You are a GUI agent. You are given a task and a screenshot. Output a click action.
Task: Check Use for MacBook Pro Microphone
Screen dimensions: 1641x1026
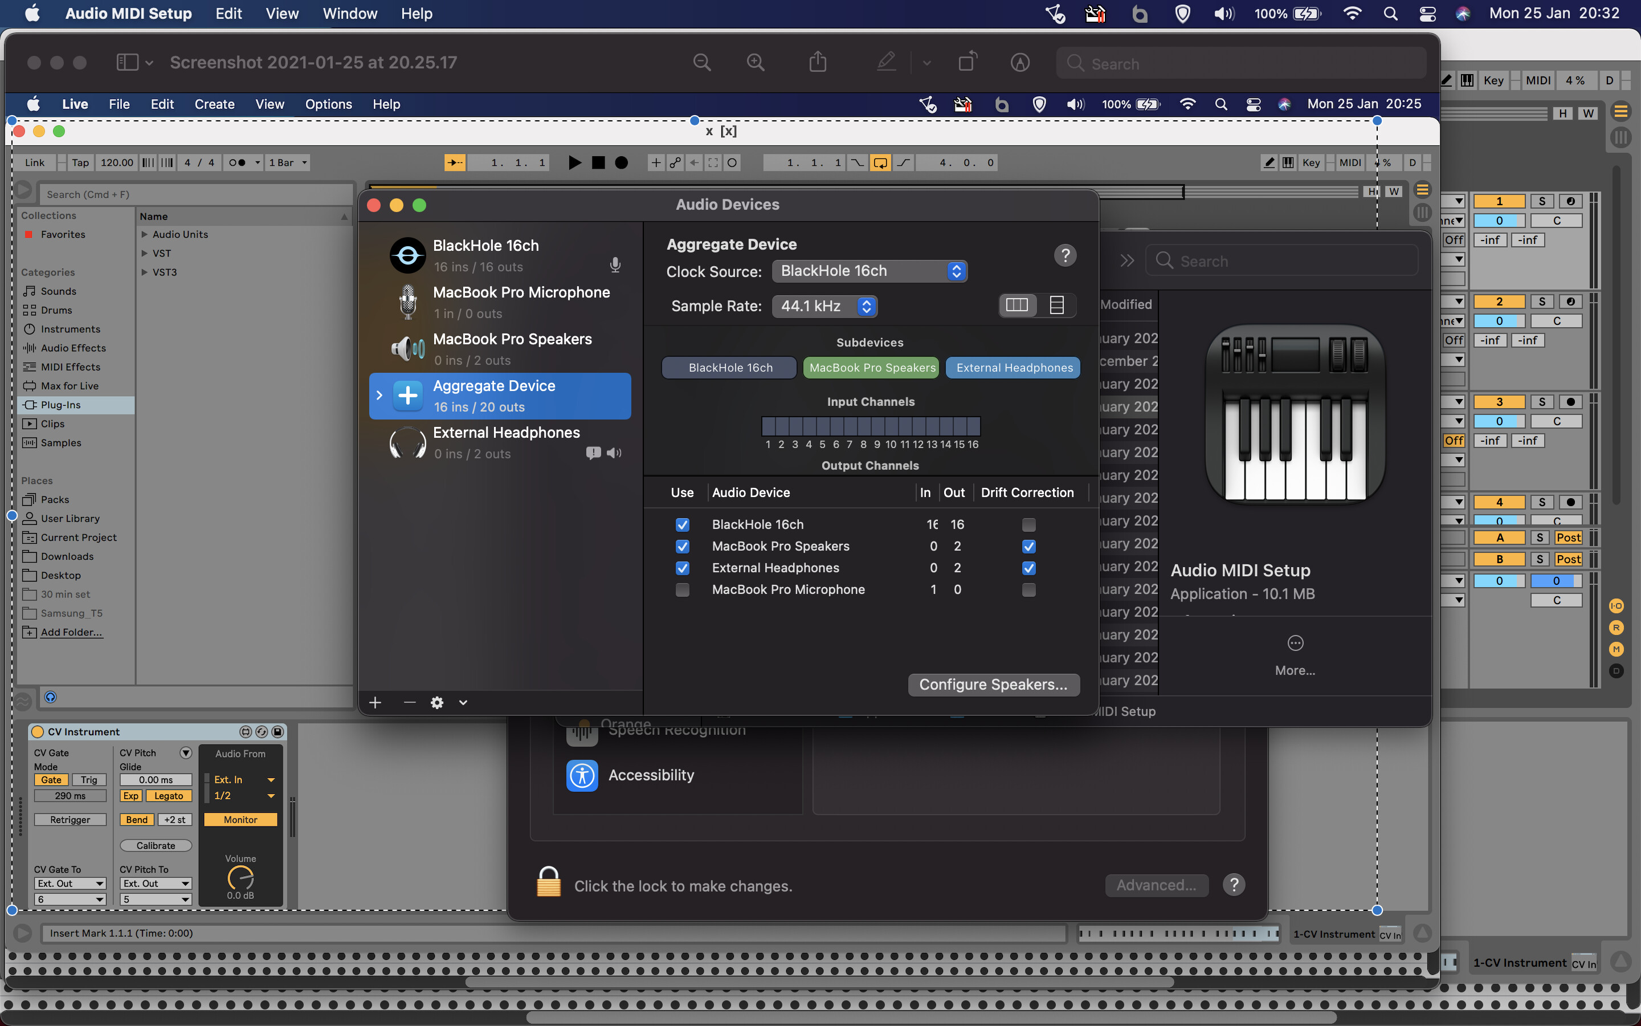point(682,590)
